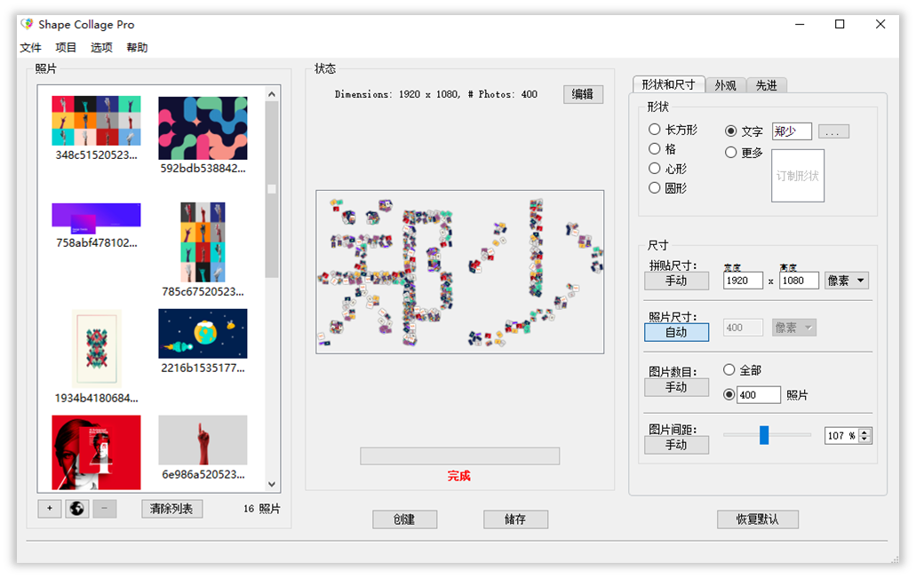Screen dimensions: 916x578
Task: Select the 长方形 rectangle shape option
Action: click(x=655, y=130)
